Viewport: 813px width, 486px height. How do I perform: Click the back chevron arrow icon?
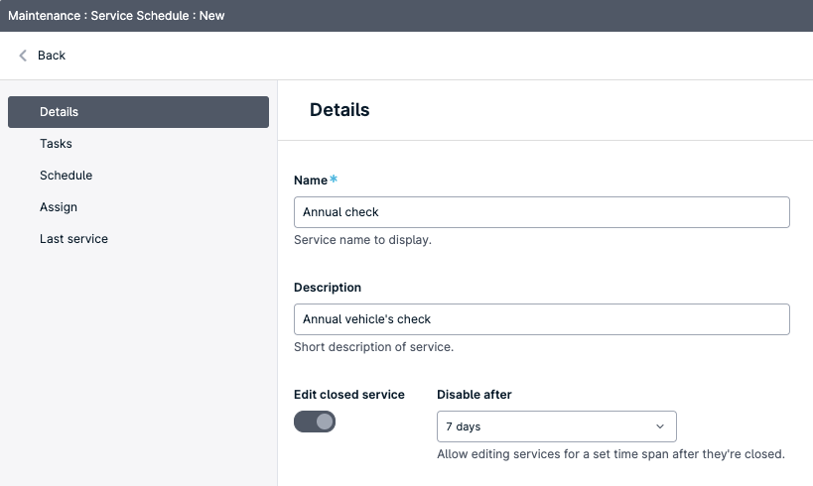coord(23,56)
